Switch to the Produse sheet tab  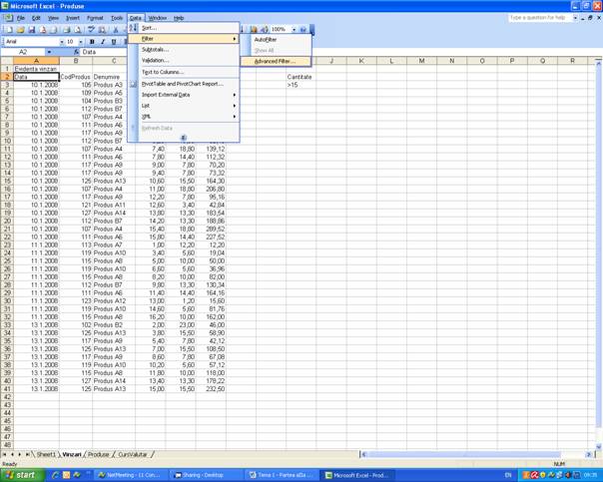click(98, 454)
